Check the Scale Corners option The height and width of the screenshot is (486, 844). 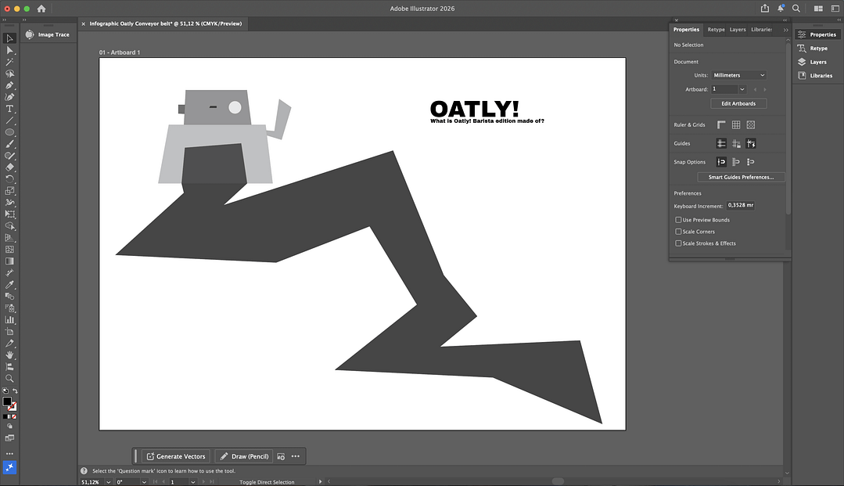(x=678, y=232)
